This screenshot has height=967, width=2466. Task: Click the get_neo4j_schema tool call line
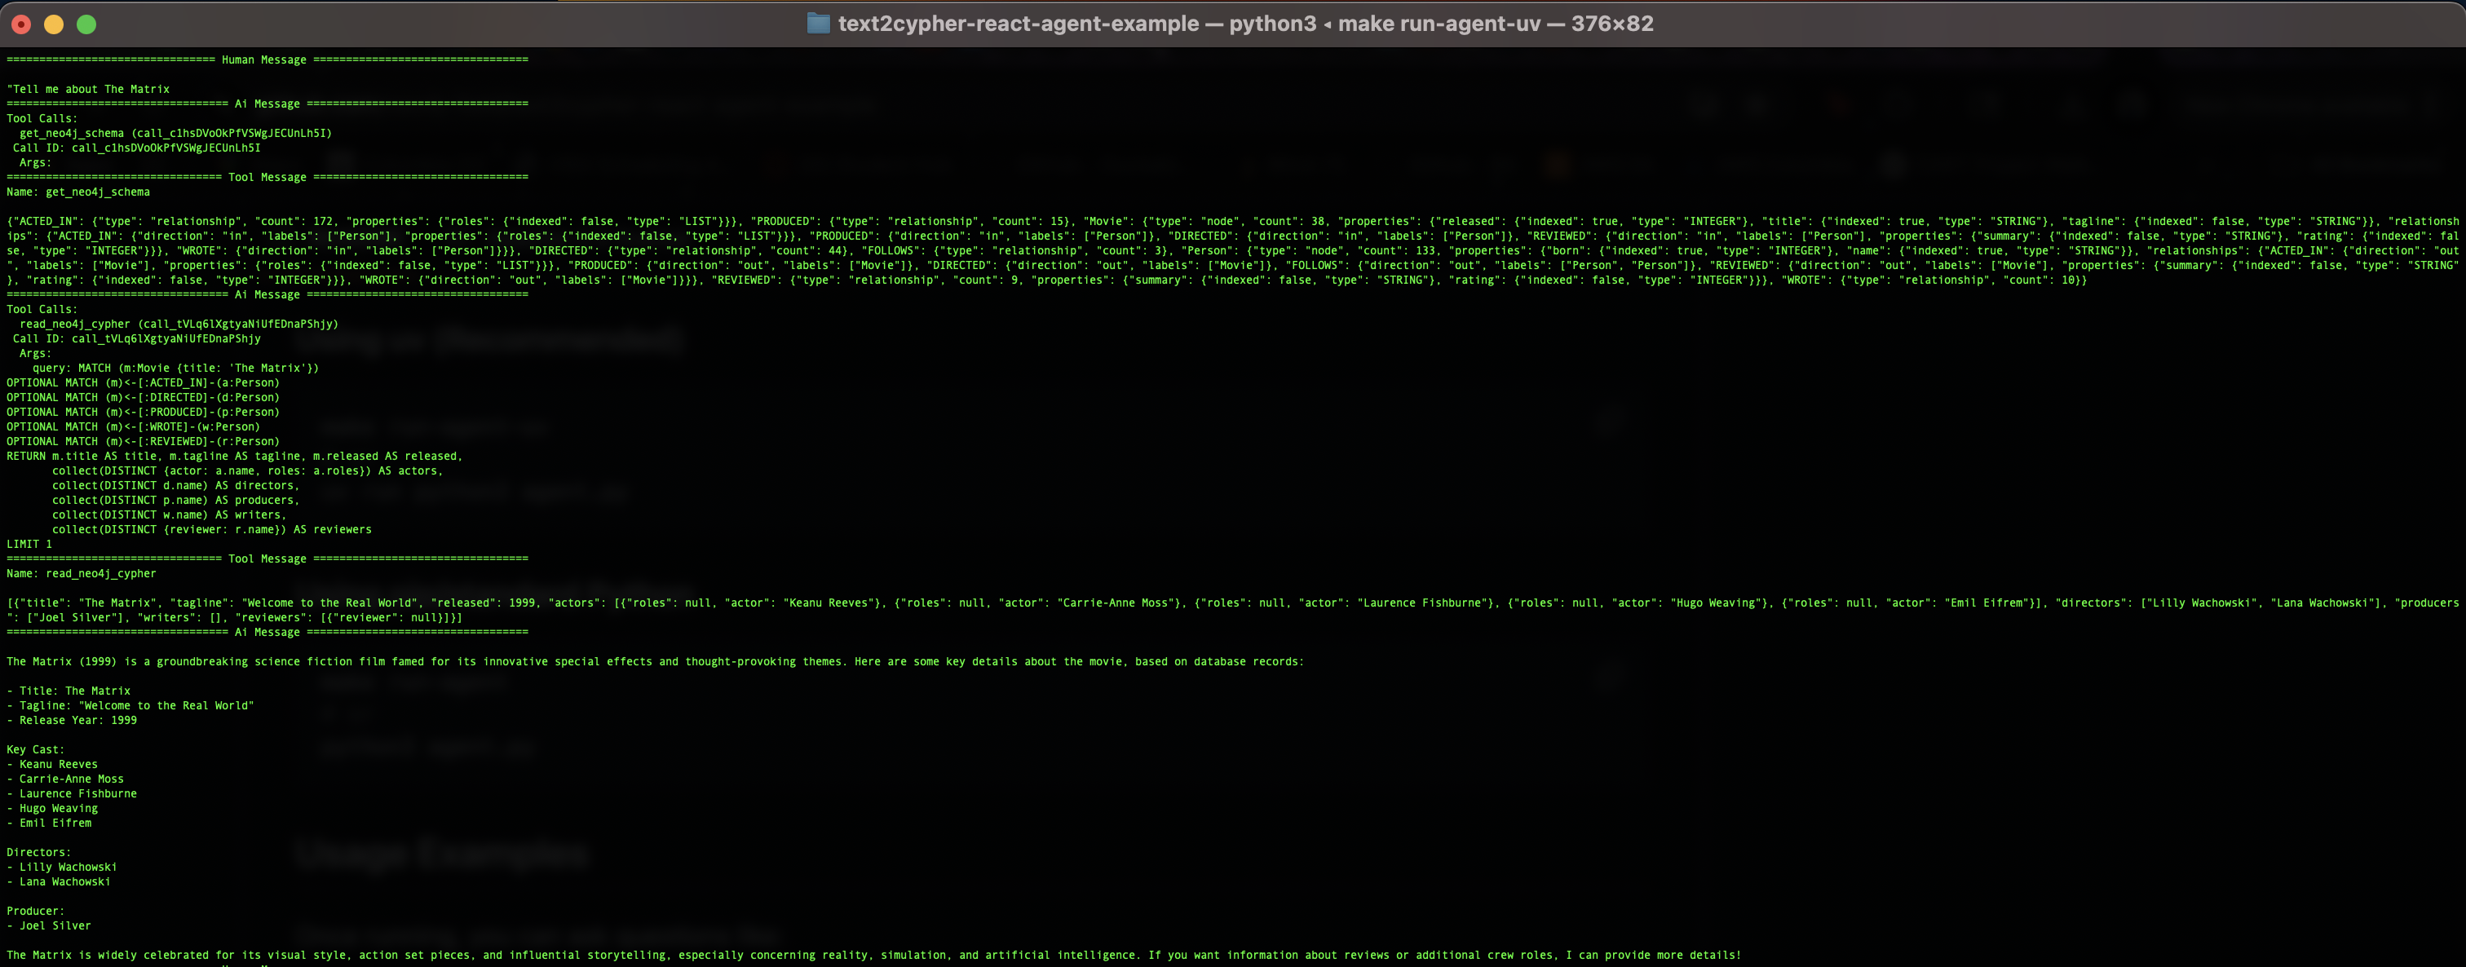175,133
